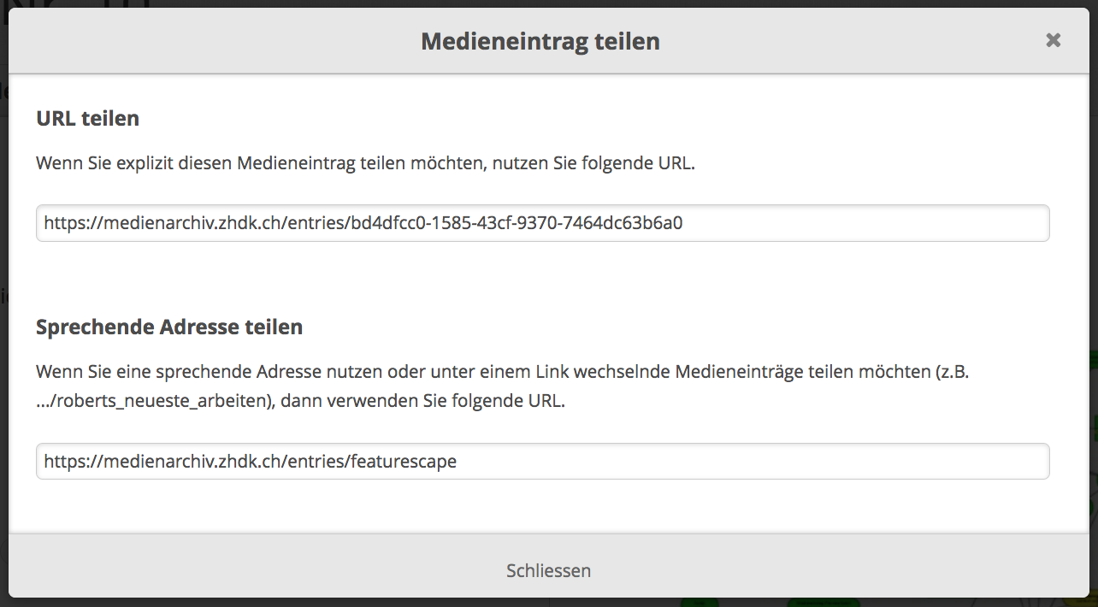Viewport: 1098px width, 607px height.
Task: Close the Medieneintrag teilen dialog with X
Action: click(x=1053, y=40)
